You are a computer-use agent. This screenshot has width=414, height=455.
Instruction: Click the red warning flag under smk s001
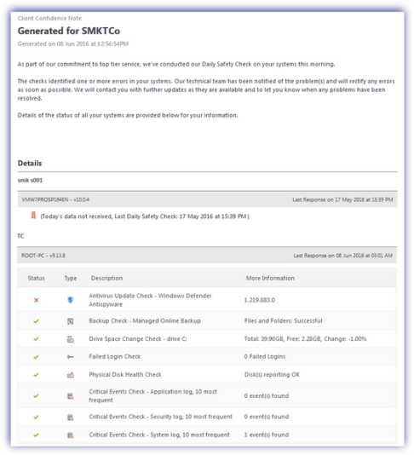(34, 216)
